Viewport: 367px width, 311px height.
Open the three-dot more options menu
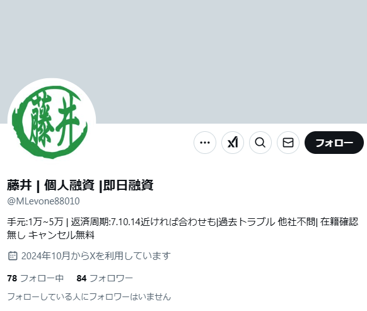(x=205, y=143)
